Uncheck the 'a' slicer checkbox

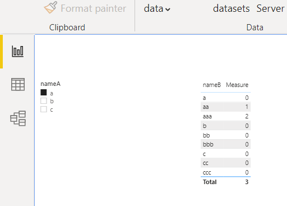point(44,93)
